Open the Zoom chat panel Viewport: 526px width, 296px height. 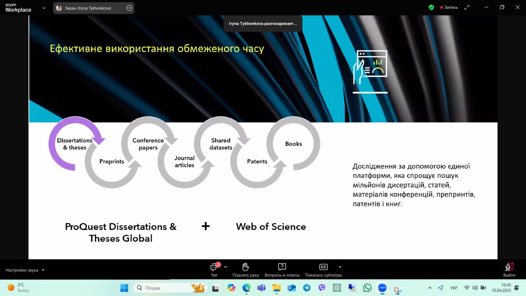click(x=214, y=270)
